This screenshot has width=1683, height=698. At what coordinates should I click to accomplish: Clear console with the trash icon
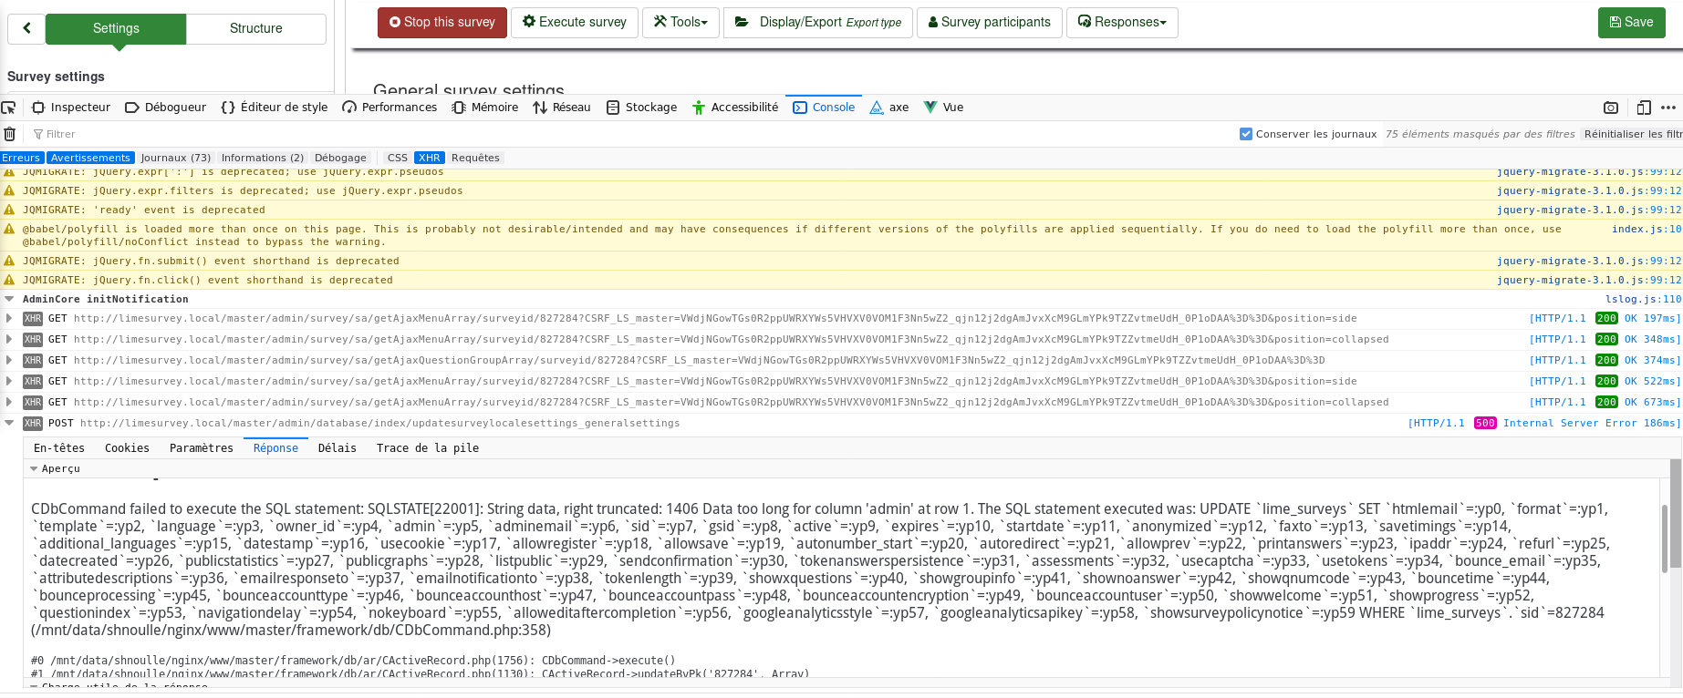coord(10,134)
